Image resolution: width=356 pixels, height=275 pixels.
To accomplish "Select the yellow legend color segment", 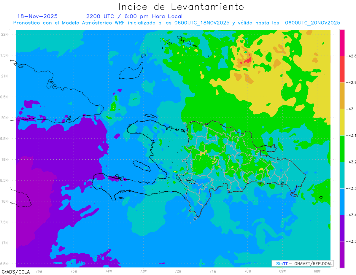I will (342, 122).
